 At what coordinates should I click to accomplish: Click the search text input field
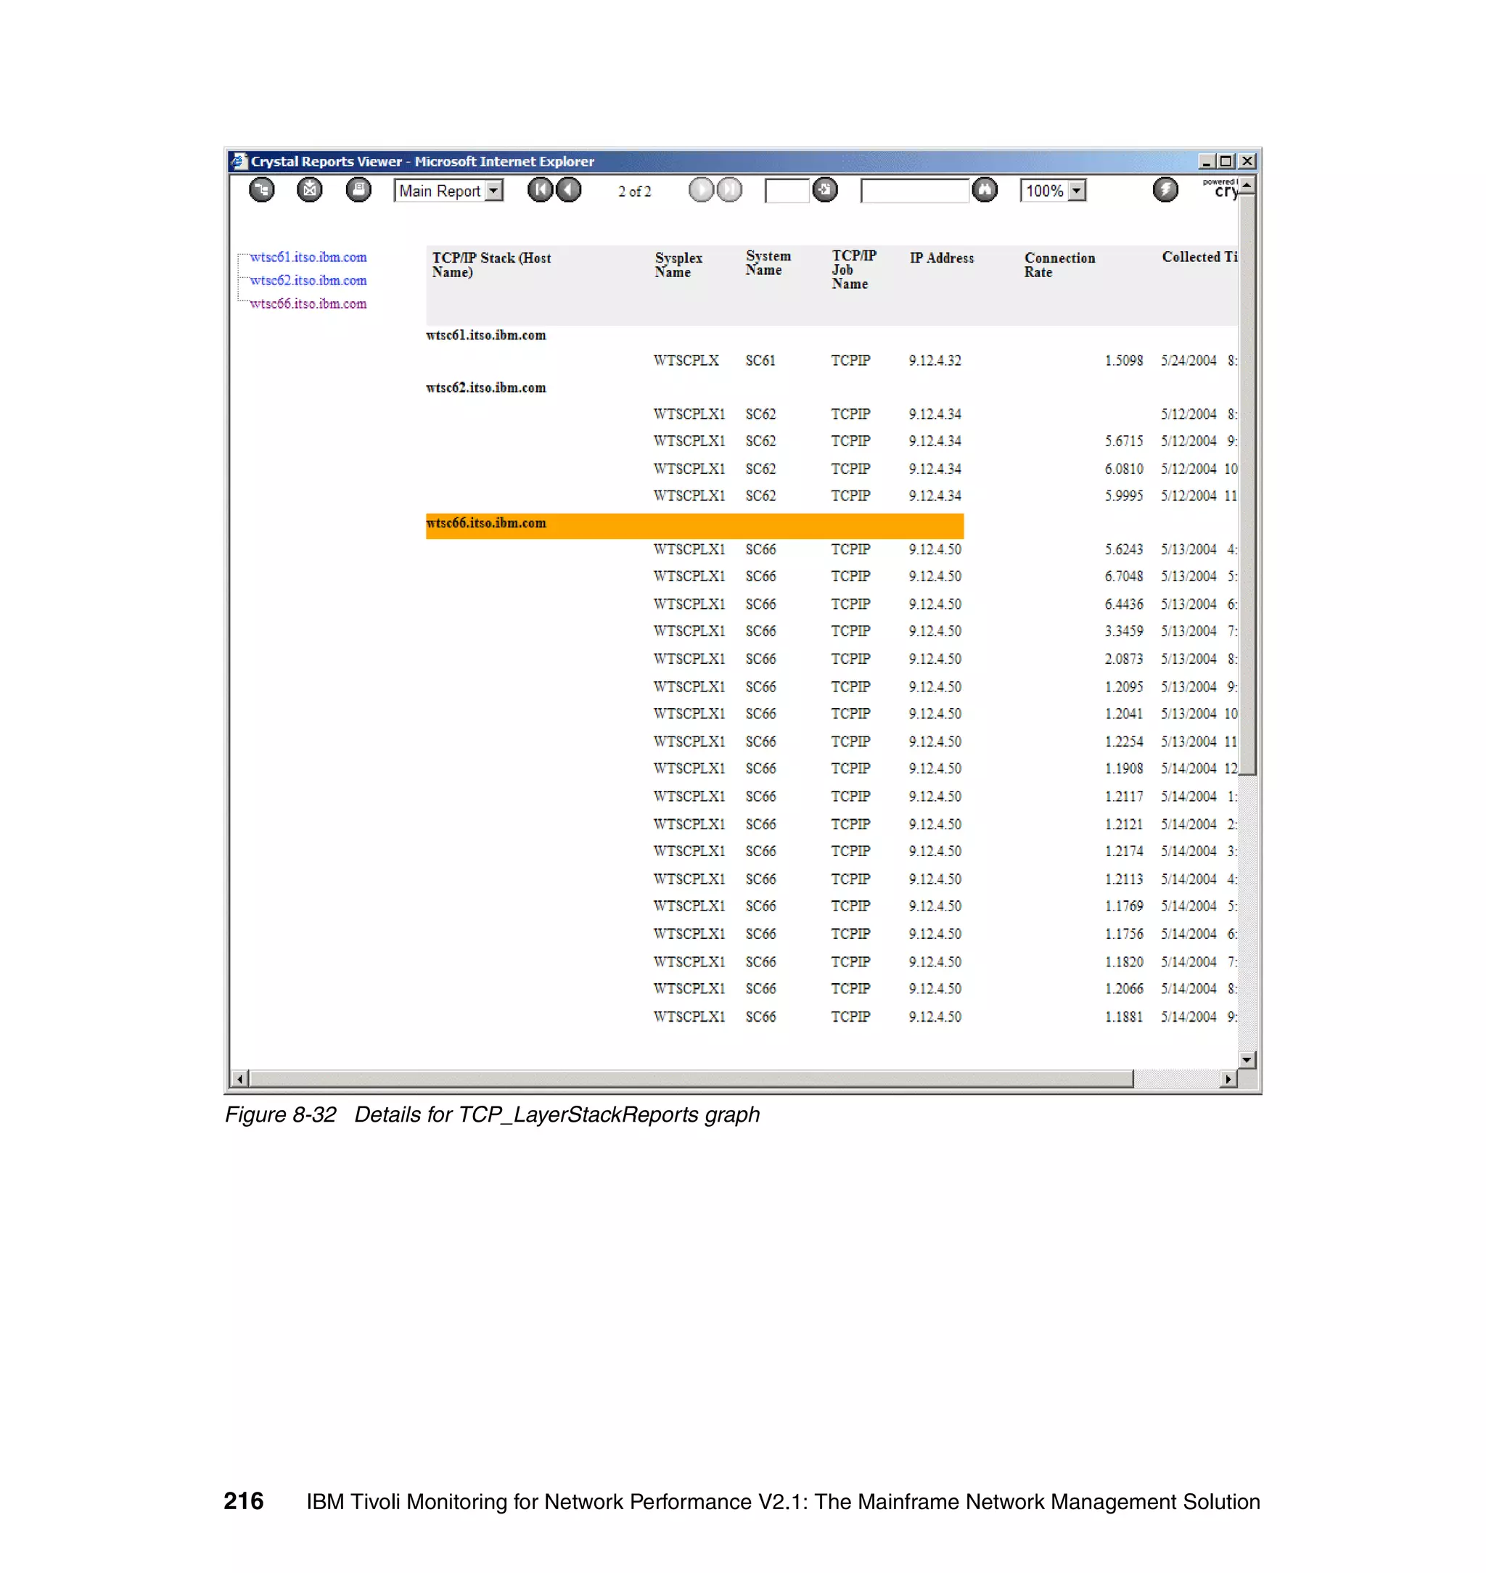915,191
